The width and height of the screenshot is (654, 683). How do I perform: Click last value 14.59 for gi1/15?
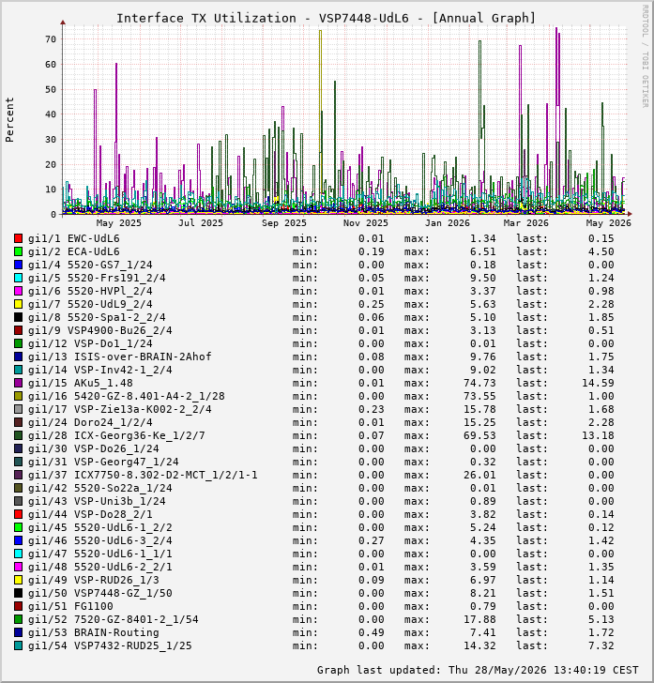point(598,383)
